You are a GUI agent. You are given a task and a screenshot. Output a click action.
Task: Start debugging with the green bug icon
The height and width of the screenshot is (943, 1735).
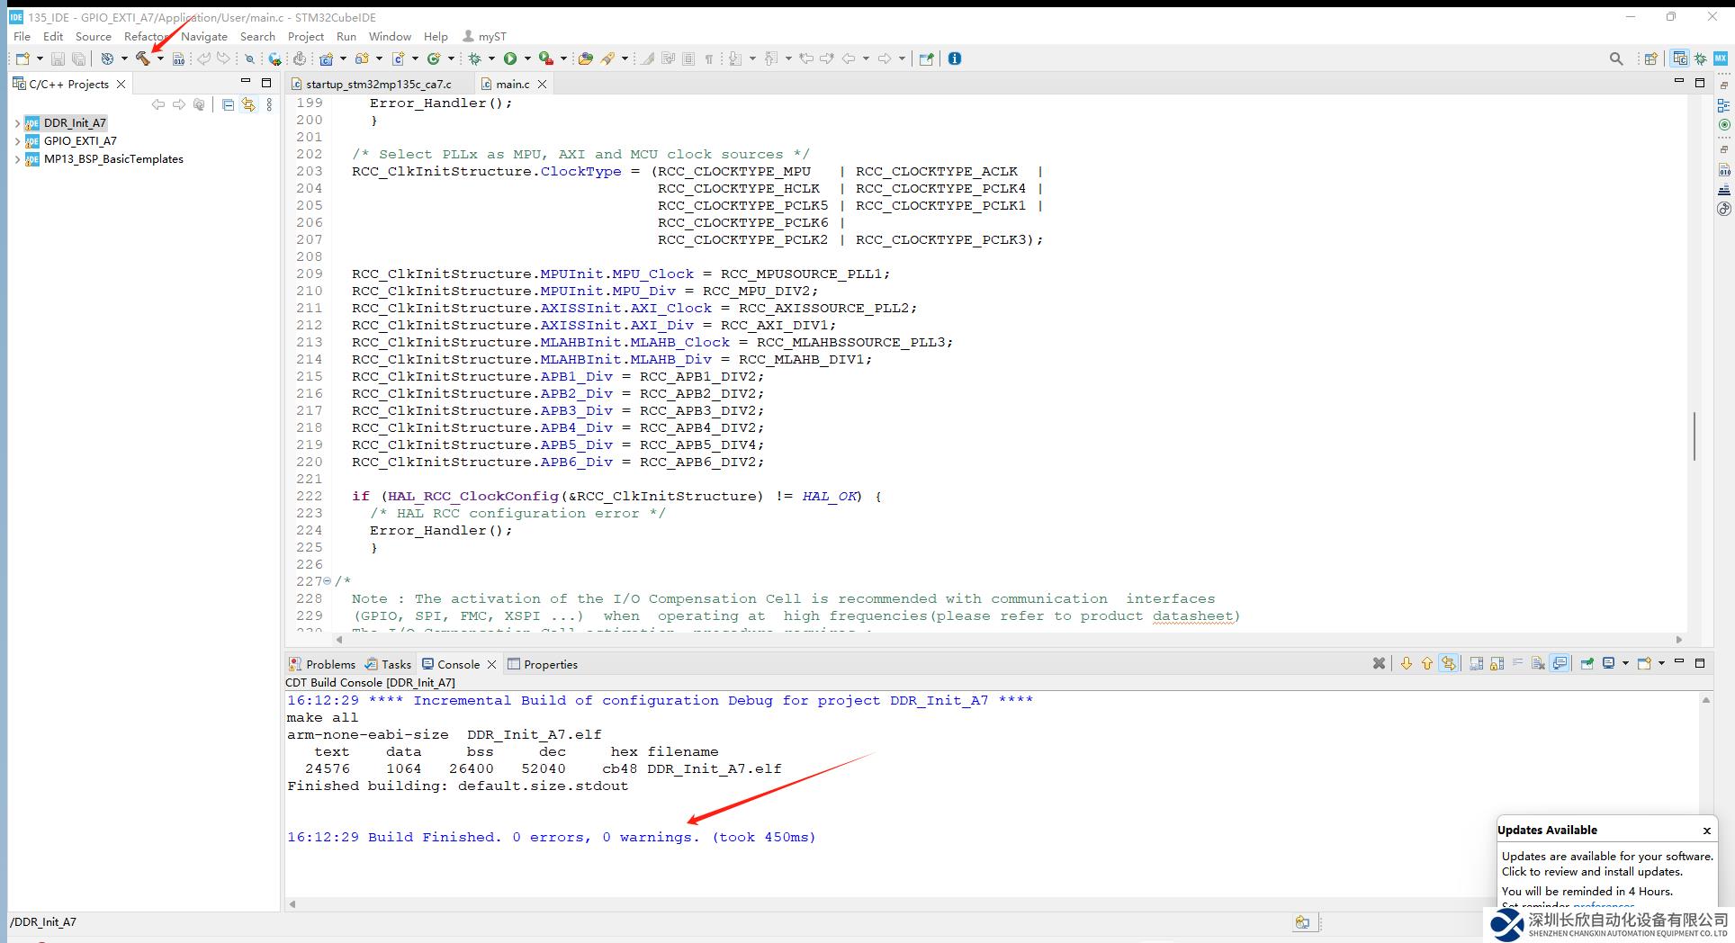click(474, 58)
